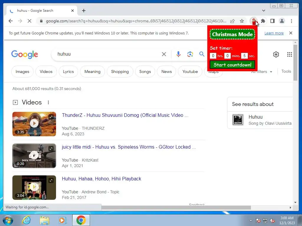Click the muted volume tray icon

tap(272, 221)
